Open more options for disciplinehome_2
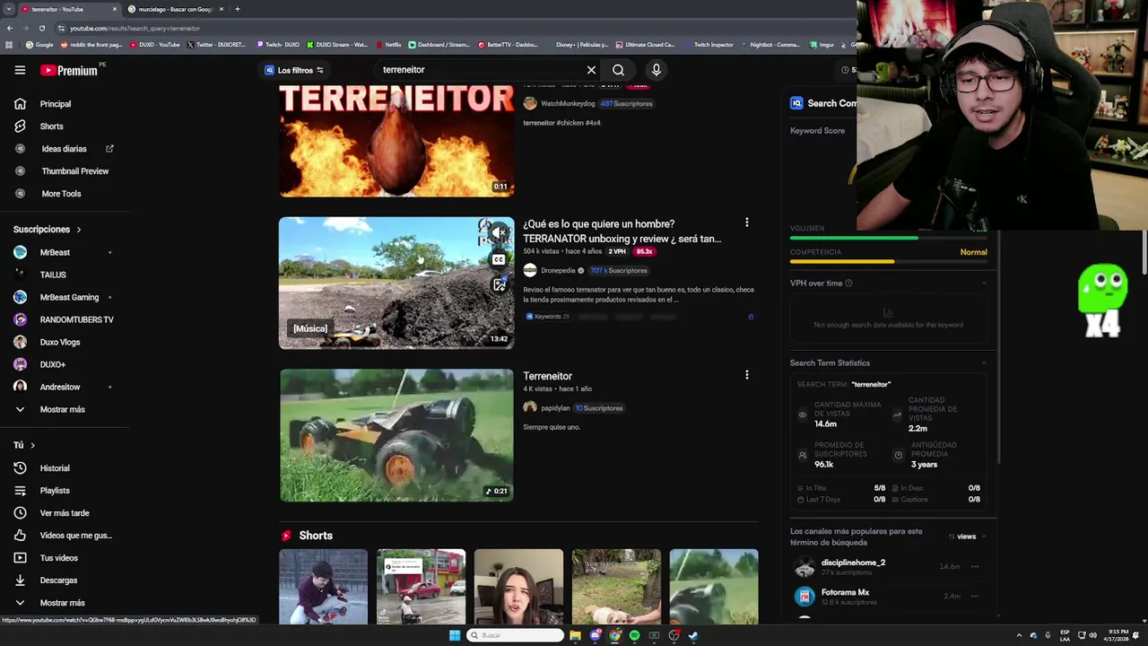 click(x=975, y=566)
